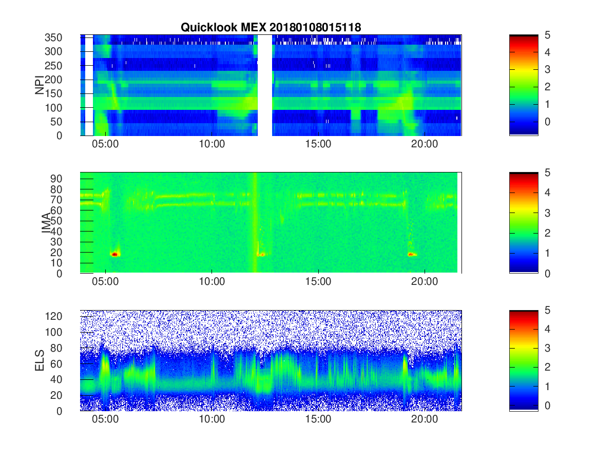
Task: Click the white data gap in NPI near 12:30
Action: tap(264, 85)
